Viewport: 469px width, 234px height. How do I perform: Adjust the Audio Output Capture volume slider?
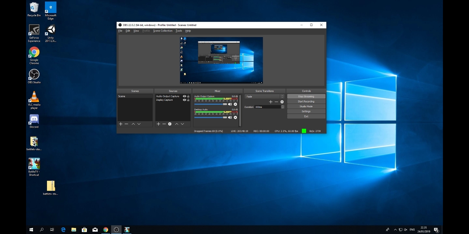click(x=225, y=104)
